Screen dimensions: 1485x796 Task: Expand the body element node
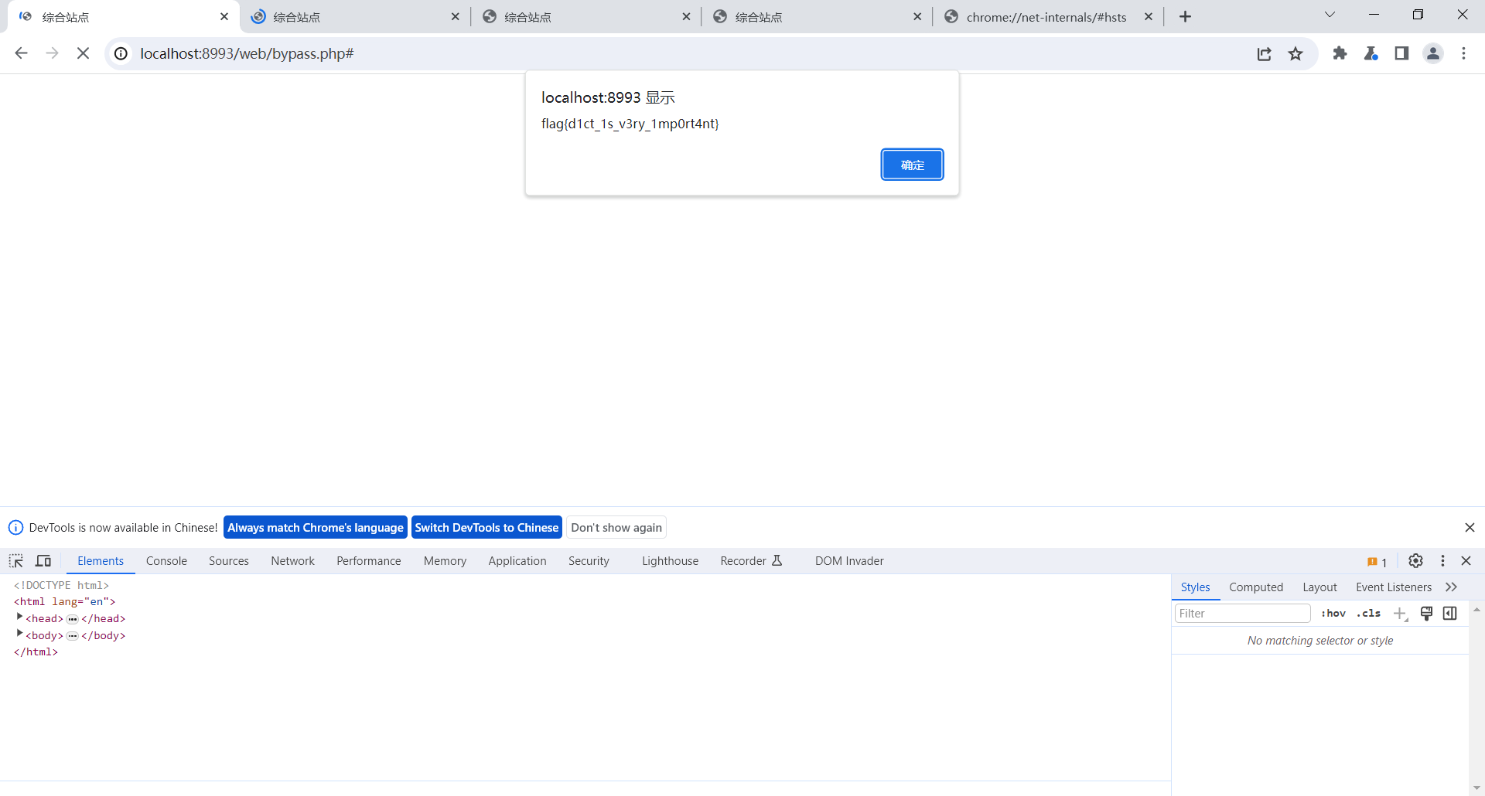(19, 634)
